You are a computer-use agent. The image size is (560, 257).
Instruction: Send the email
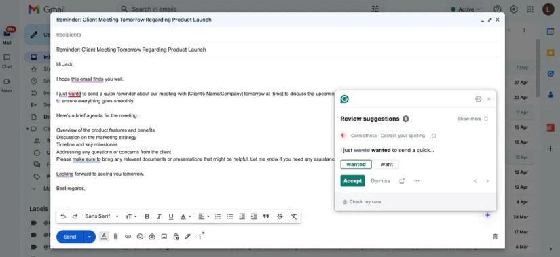pos(70,237)
